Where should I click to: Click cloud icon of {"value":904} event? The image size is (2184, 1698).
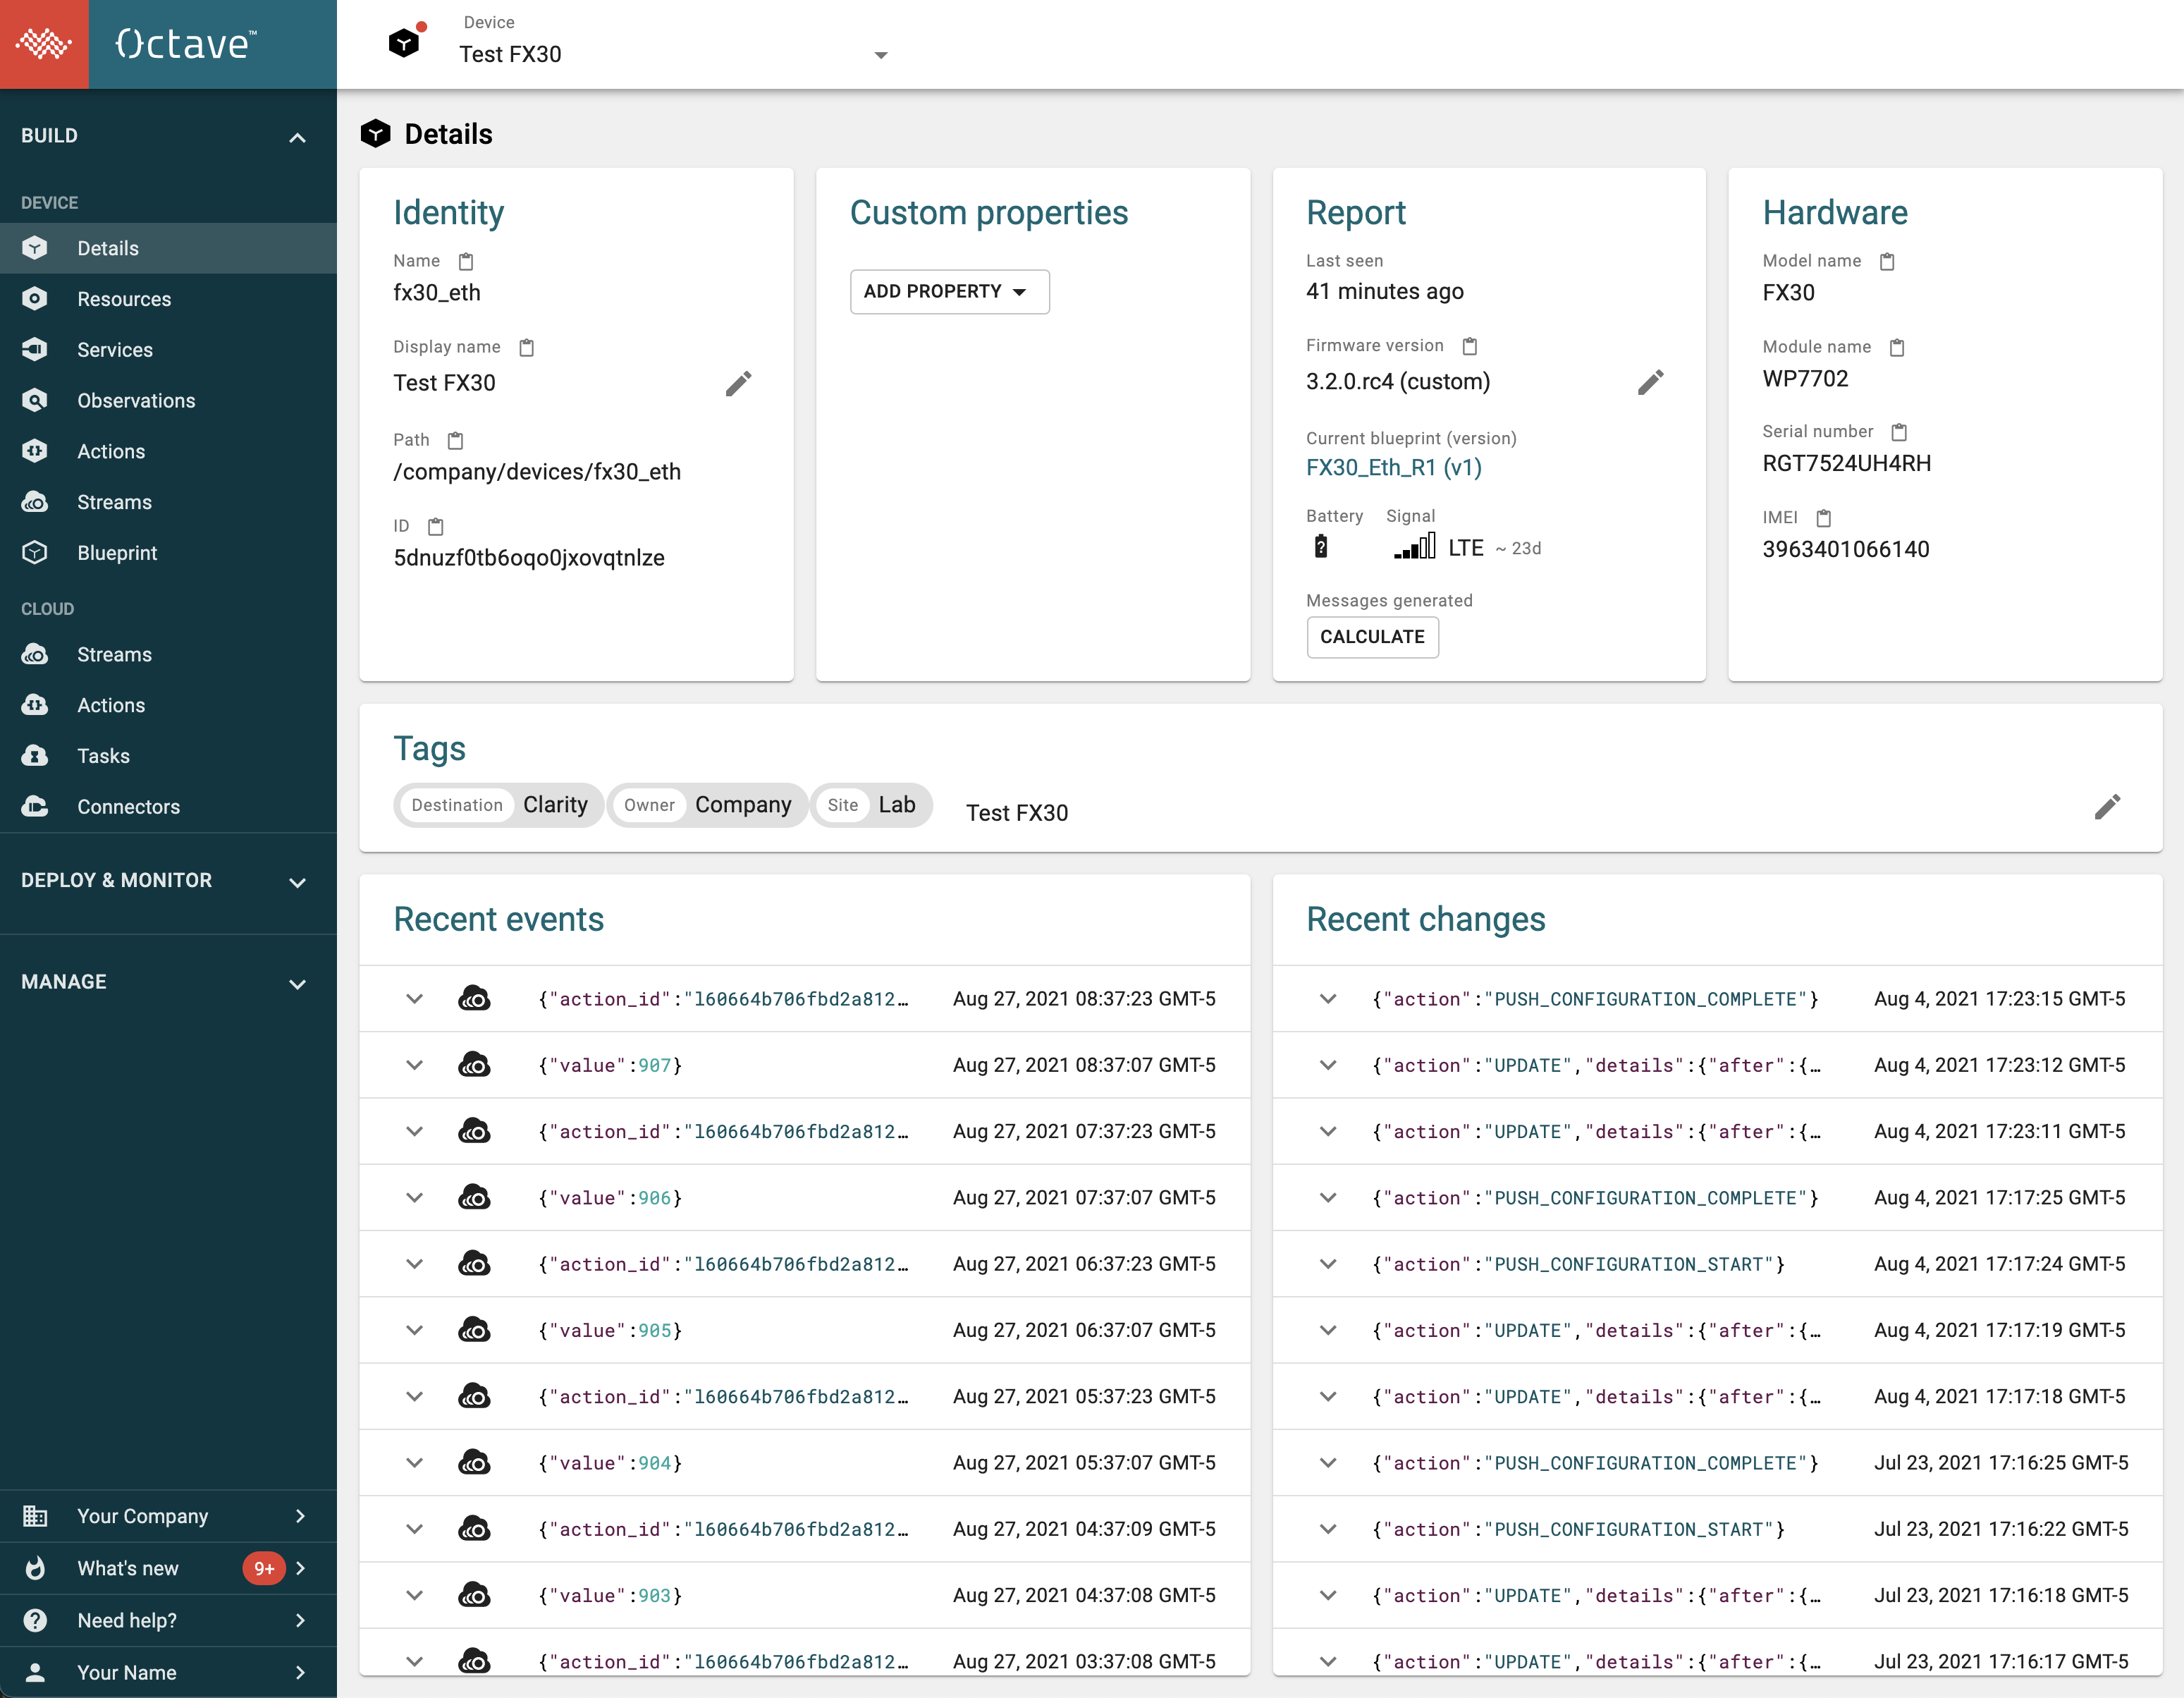tap(474, 1463)
